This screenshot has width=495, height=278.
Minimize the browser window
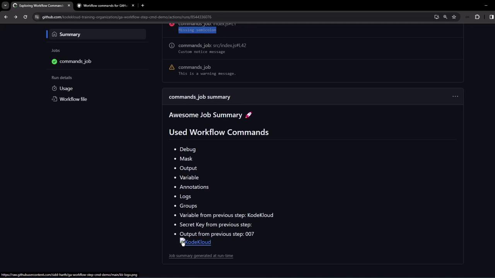click(486, 5)
